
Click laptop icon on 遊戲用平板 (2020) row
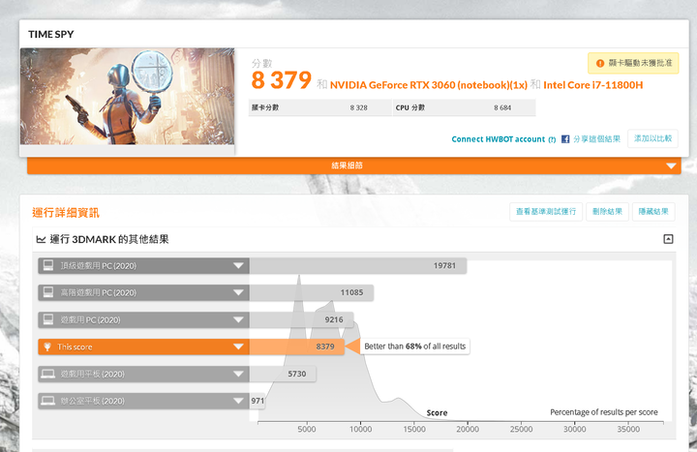click(x=48, y=374)
